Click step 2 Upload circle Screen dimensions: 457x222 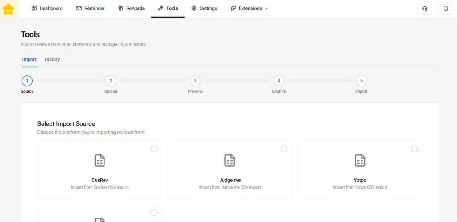[x=111, y=81]
